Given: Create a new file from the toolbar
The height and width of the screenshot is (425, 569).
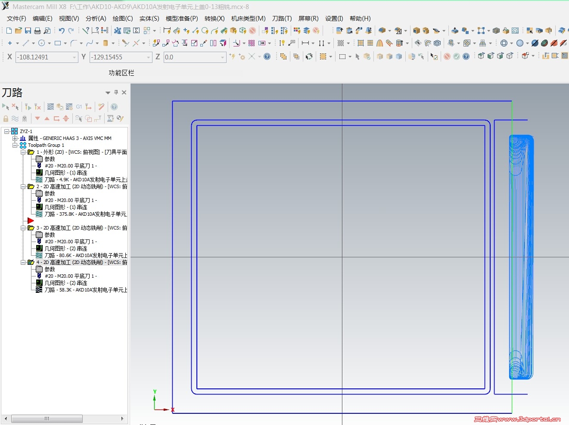Looking at the screenshot, I should click(x=9, y=31).
